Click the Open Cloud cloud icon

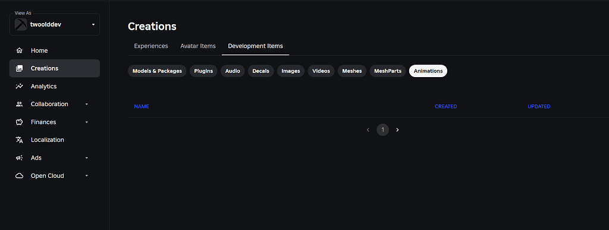(19, 176)
